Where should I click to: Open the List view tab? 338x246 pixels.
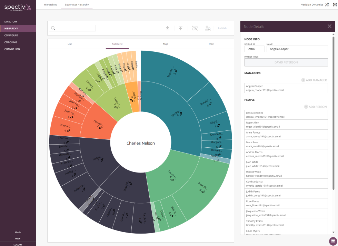[x=70, y=44]
